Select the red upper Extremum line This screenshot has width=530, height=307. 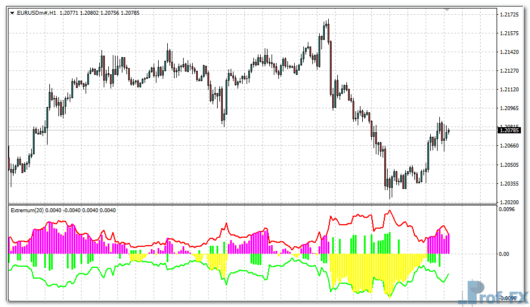click(x=357, y=216)
